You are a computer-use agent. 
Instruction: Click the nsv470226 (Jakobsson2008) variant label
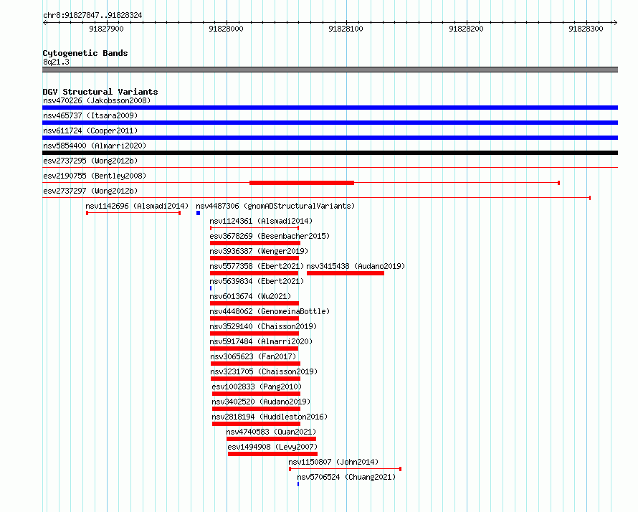coord(97,100)
